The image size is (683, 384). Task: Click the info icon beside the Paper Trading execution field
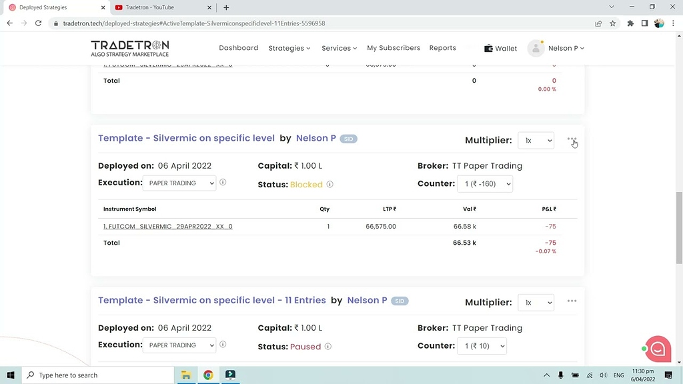point(222,182)
